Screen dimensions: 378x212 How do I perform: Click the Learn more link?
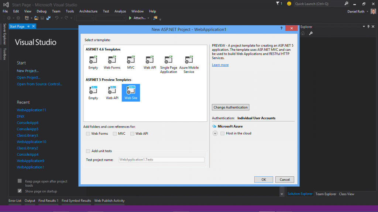(x=220, y=65)
